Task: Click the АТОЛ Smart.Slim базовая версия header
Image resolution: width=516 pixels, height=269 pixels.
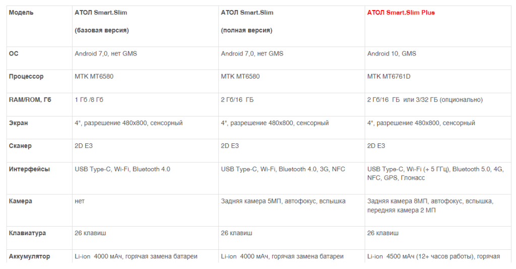Action: click(108, 13)
